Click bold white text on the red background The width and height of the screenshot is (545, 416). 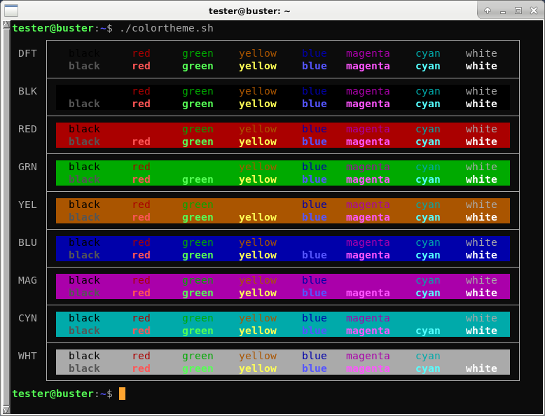click(x=481, y=141)
